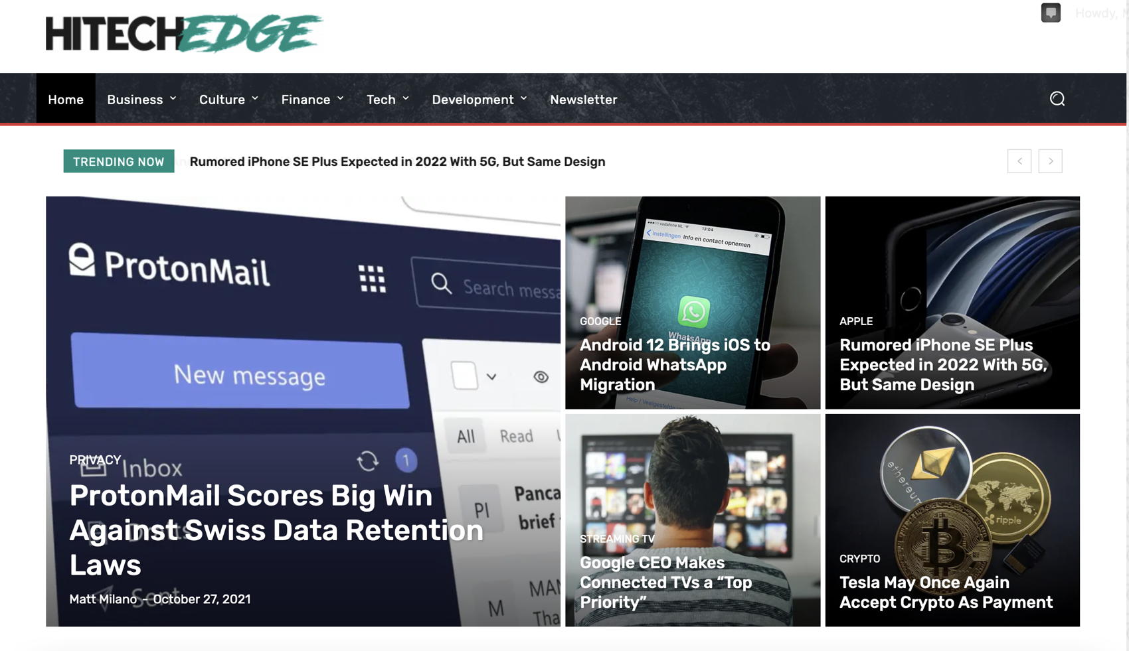Open trending iPhone SE Plus headline link

tap(397, 162)
